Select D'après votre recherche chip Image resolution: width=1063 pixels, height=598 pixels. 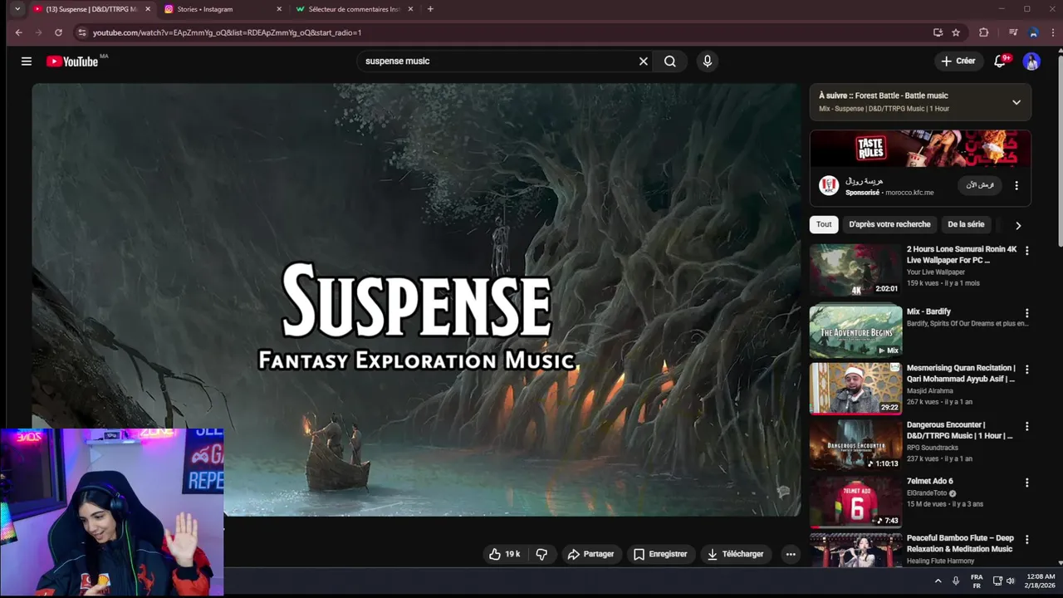click(889, 224)
